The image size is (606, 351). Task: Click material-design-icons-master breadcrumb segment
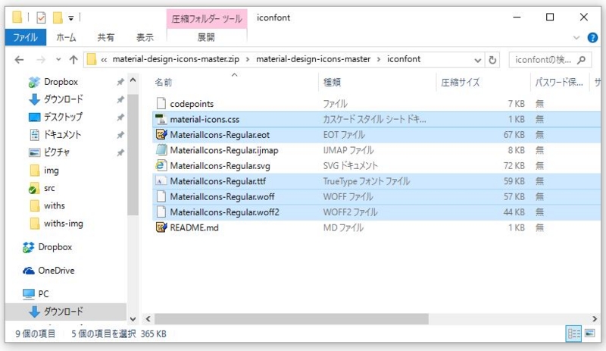pos(313,59)
